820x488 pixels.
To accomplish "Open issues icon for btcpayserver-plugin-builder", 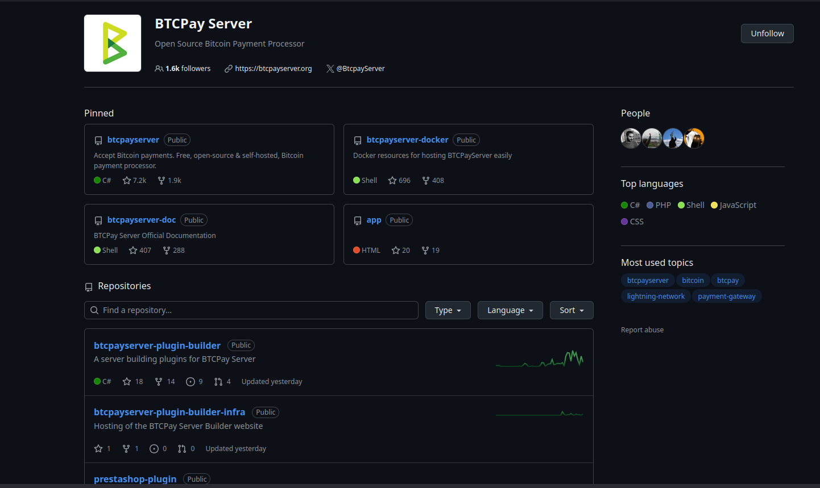I will (190, 382).
